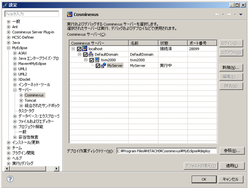Click the 適用(L) apply button

point(232,166)
